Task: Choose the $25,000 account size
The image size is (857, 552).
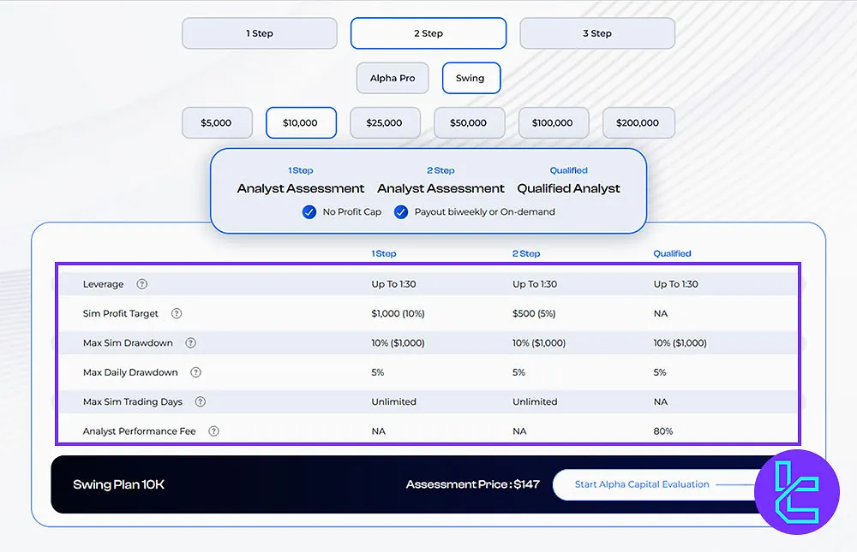Action: pos(385,123)
